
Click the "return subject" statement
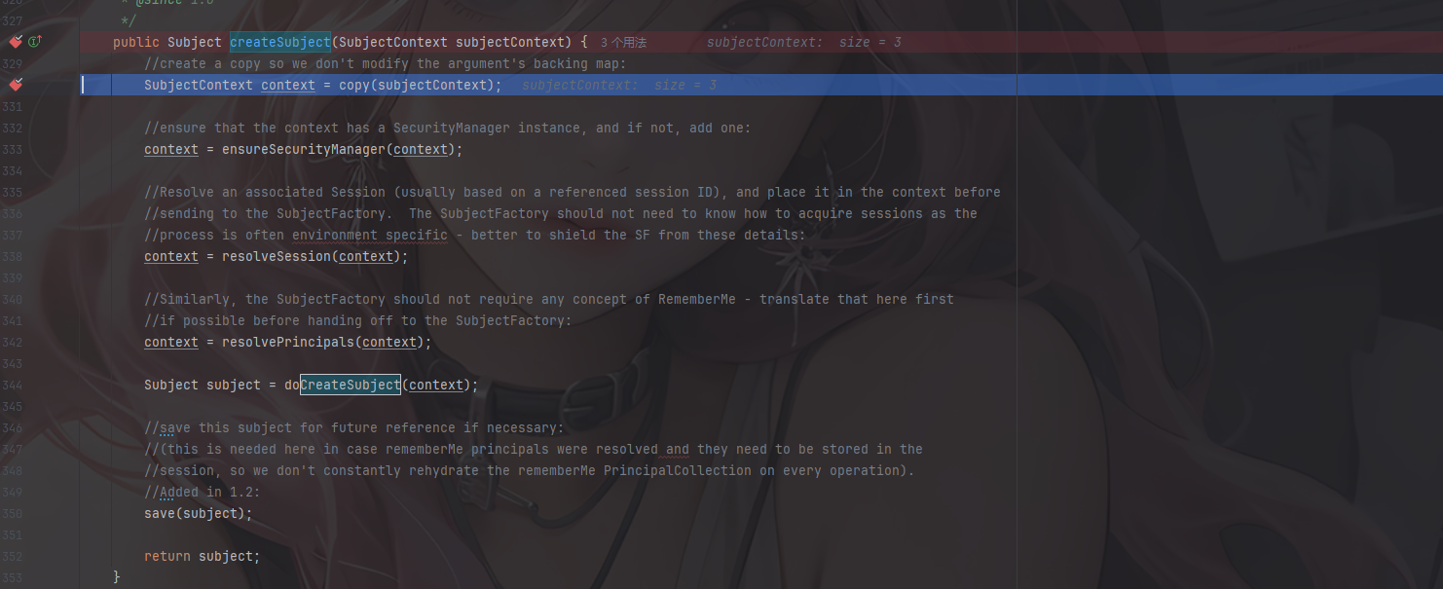click(202, 556)
